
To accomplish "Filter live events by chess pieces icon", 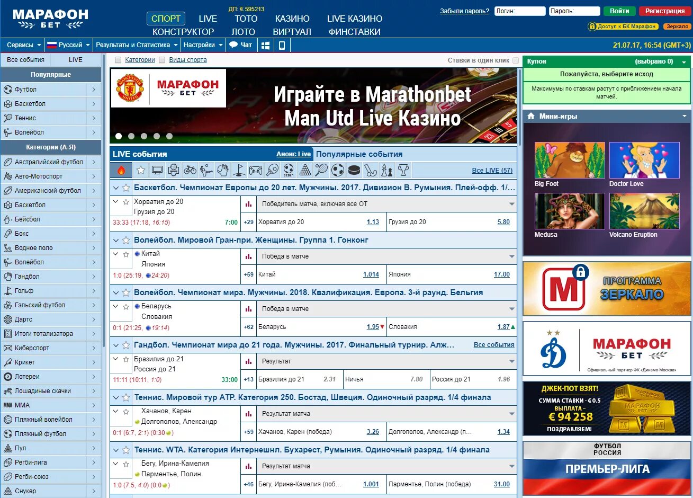I will [x=387, y=170].
